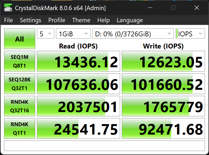209x155 pixels.
Task: Open the Language menu
Action: click(130, 20)
